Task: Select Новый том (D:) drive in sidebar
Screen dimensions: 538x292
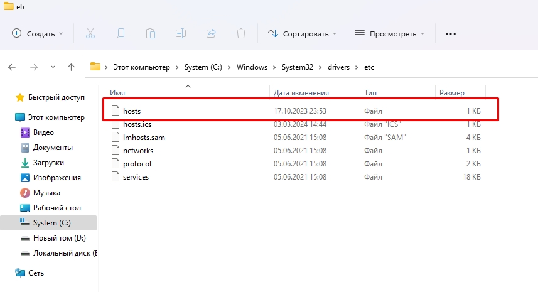Action: pyautogui.click(x=60, y=238)
